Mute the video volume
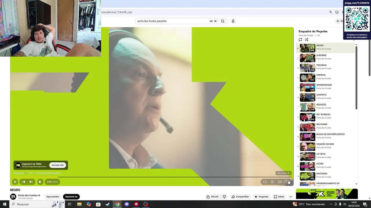This screenshot has height=208, width=371. pos(40,182)
